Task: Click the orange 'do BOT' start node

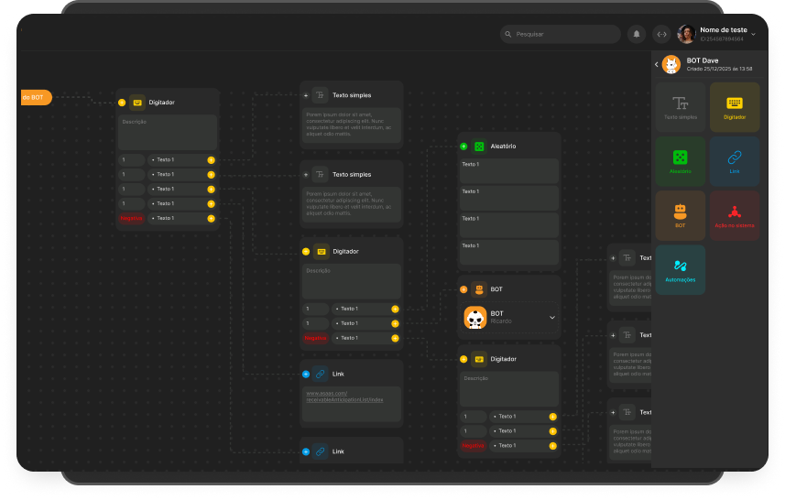Action: point(36,97)
